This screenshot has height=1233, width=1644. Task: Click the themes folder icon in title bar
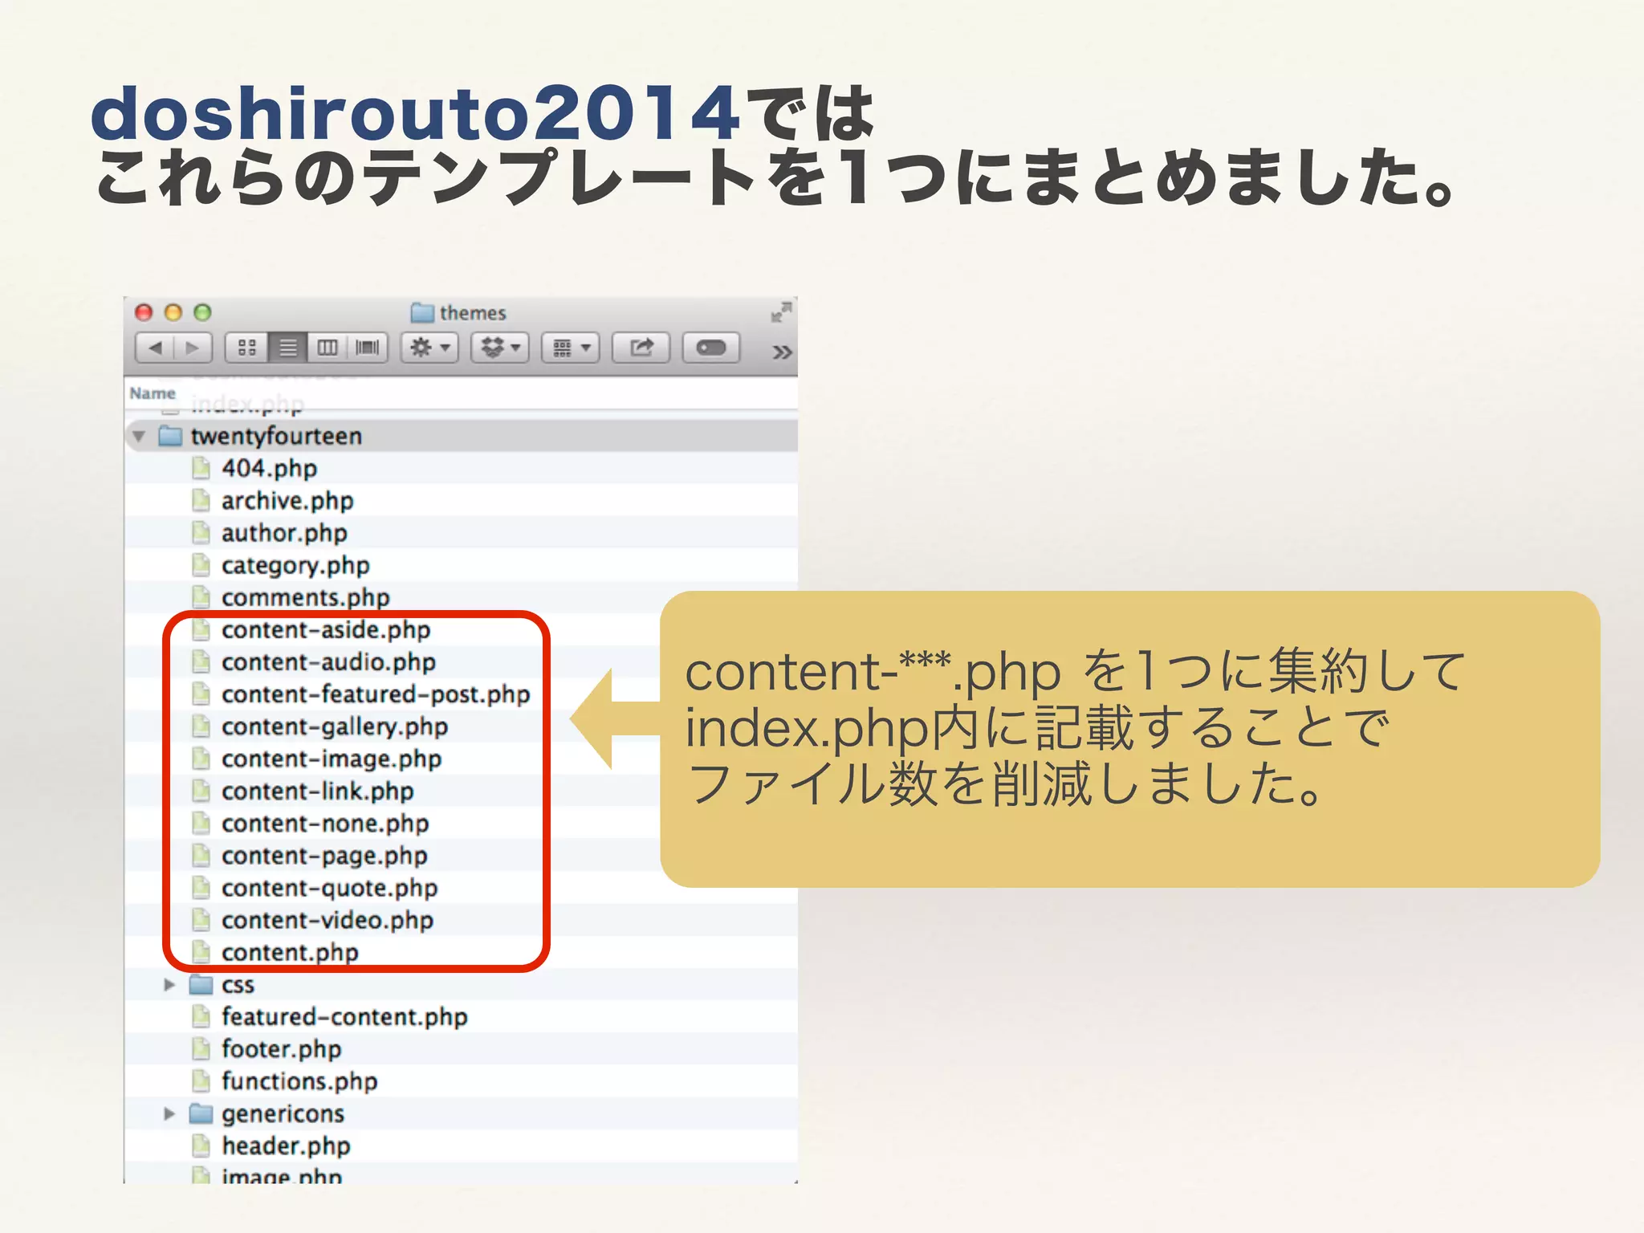[x=422, y=312]
